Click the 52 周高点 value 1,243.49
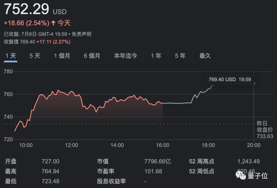 249,162
